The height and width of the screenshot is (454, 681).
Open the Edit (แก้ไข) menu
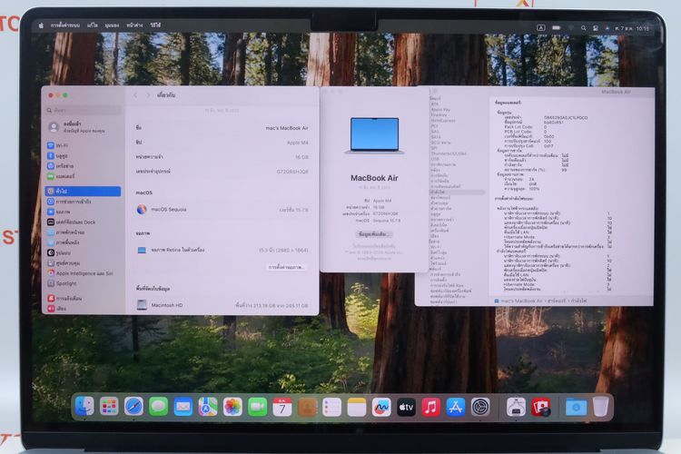[93, 25]
